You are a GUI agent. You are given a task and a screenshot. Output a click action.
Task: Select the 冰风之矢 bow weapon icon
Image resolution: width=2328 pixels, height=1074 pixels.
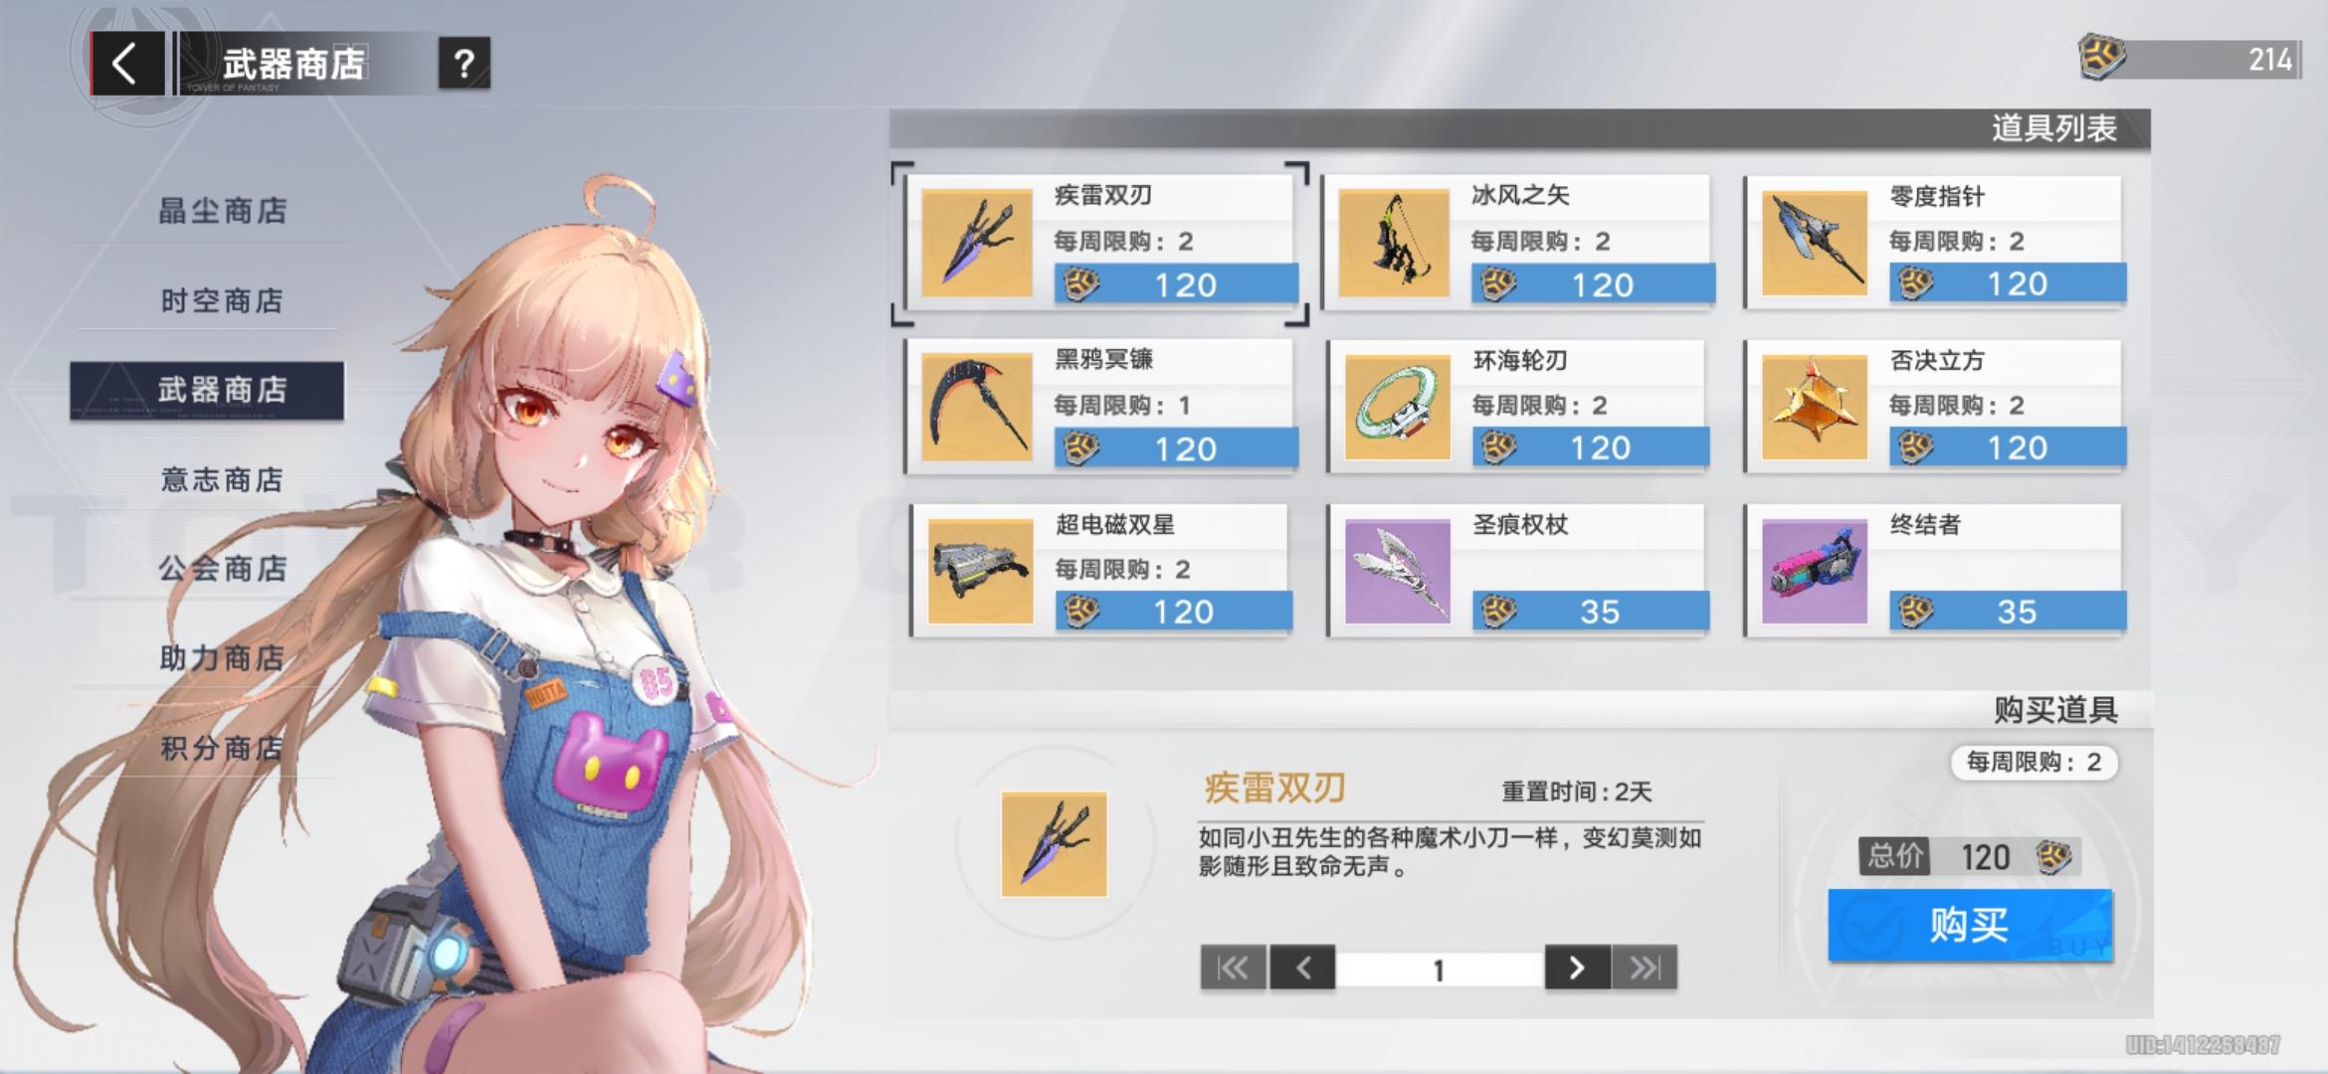(1393, 243)
